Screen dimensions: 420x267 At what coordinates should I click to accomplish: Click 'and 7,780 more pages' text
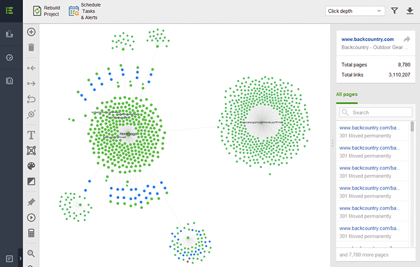(x=364, y=254)
